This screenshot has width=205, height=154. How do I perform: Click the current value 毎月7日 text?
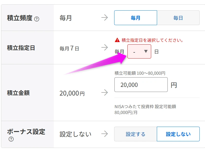tap(69, 48)
